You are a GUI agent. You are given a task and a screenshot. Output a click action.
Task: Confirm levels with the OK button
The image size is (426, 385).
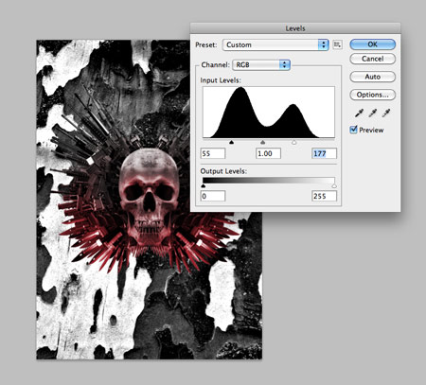(x=373, y=44)
